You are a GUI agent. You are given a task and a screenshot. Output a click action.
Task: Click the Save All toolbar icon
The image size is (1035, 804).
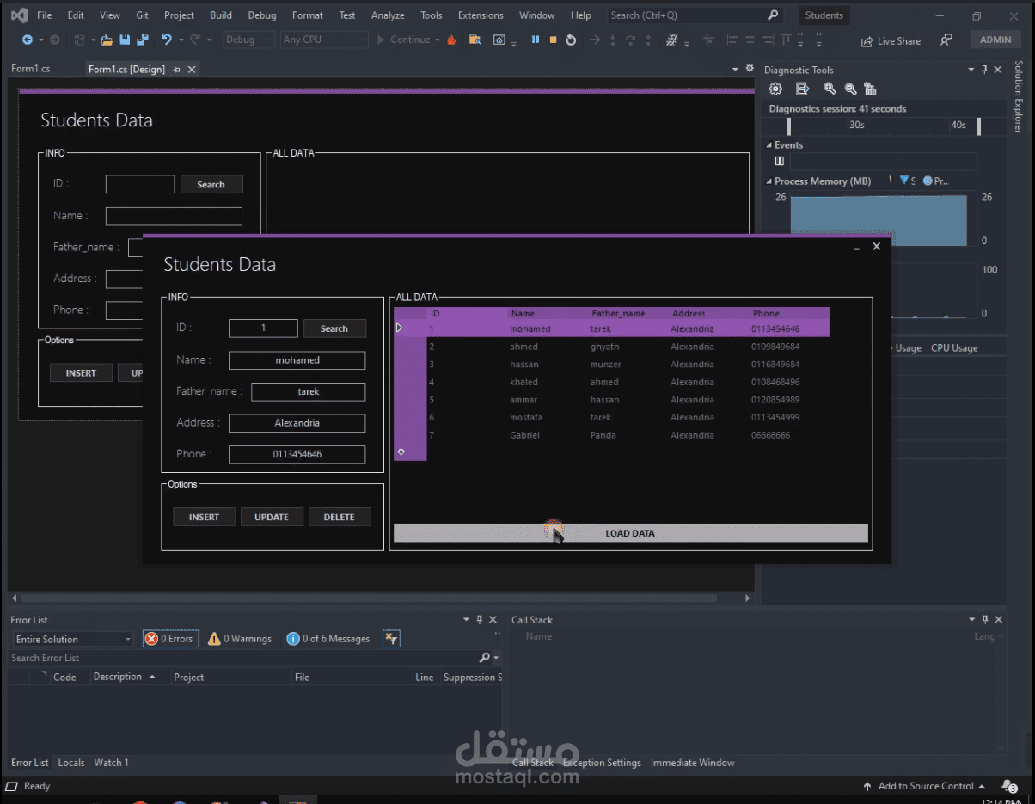pos(142,40)
